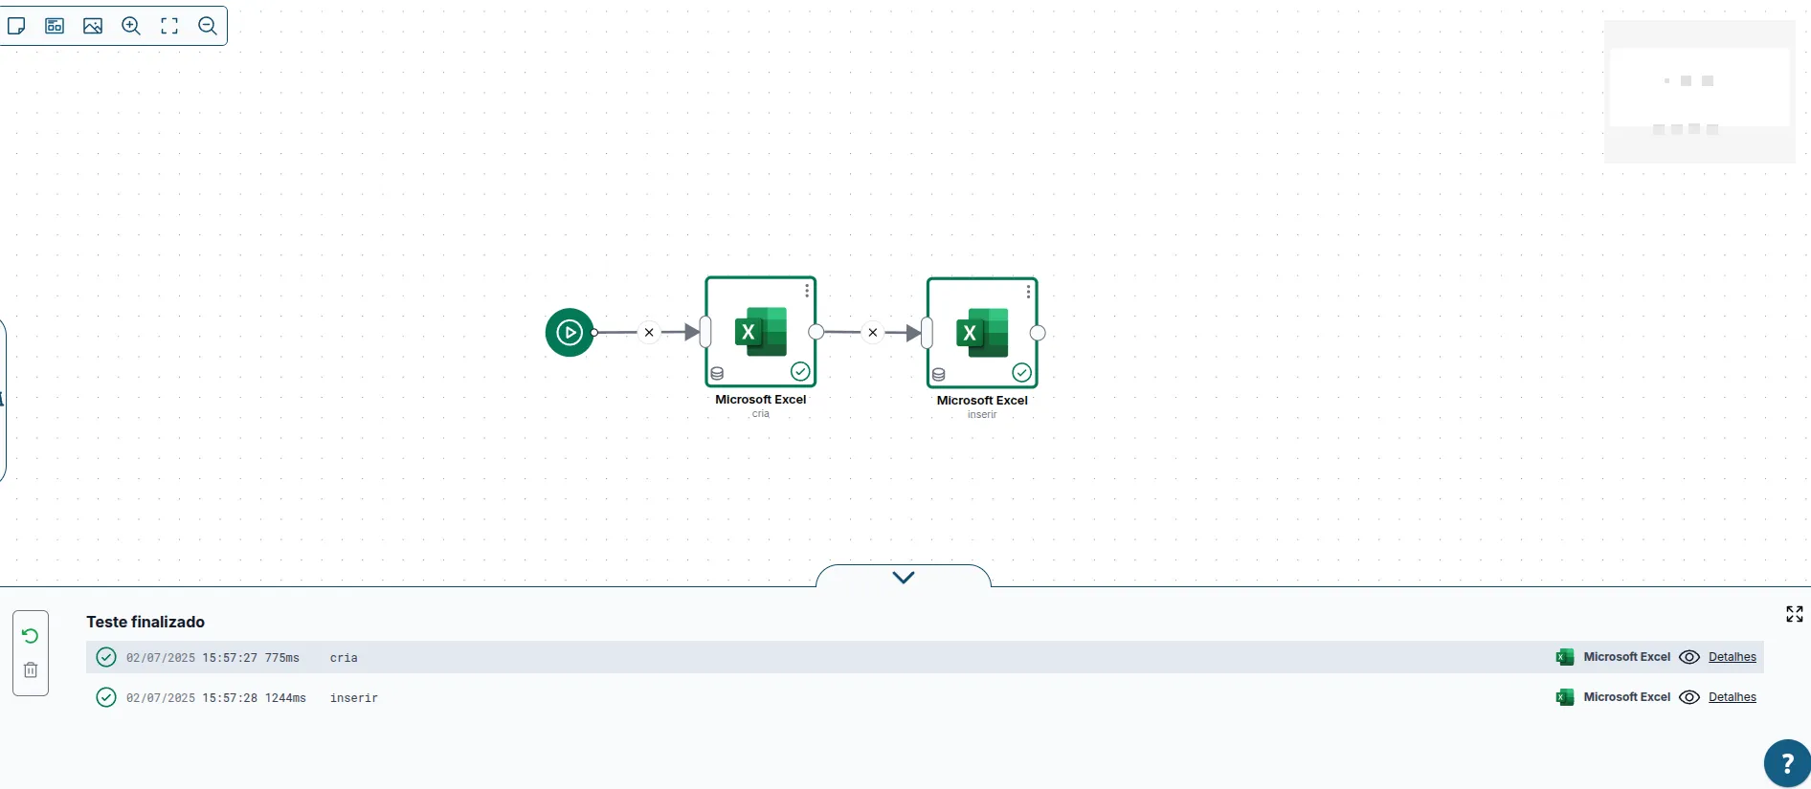Fit the flow to the screen
The image size is (1811, 789).
click(169, 26)
